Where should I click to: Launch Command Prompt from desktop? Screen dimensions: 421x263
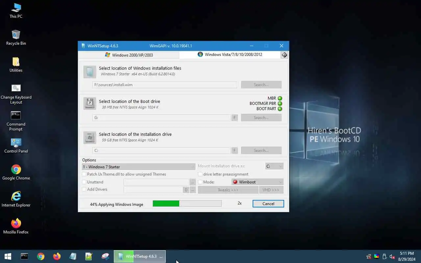tap(16, 121)
